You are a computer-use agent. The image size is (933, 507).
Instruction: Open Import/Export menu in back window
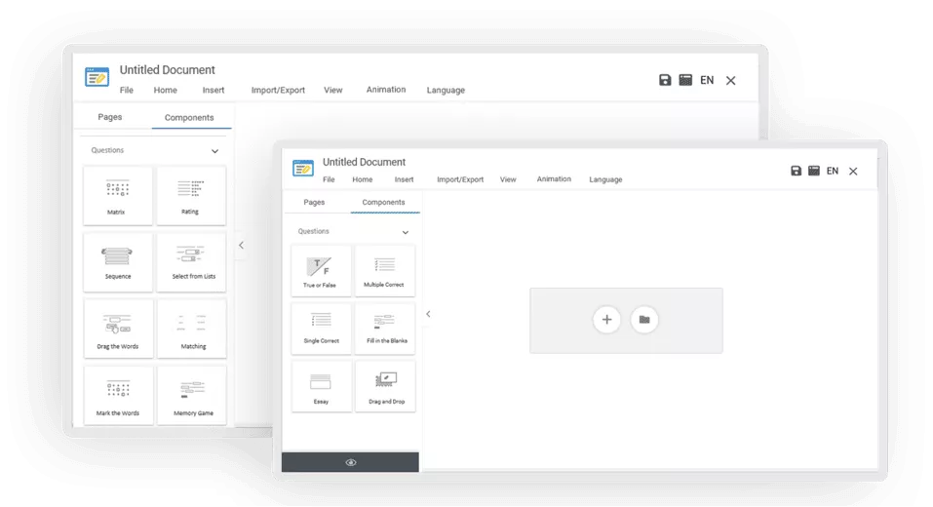click(278, 90)
